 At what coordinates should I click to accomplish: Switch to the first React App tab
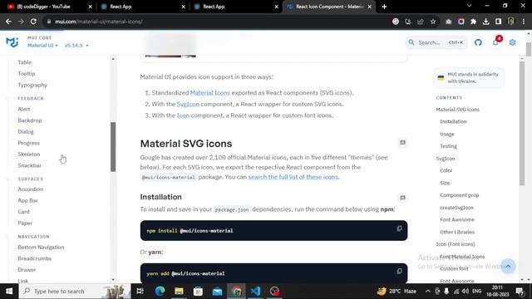coord(142,7)
